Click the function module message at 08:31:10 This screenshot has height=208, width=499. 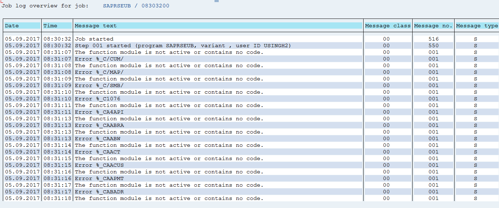click(169, 92)
